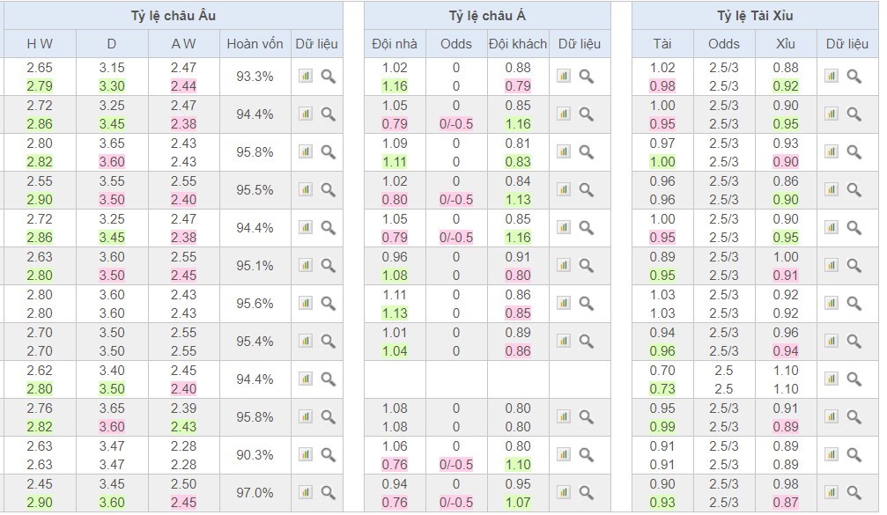Click chart icon in Asian row with home odds 1.09
887x515 pixels.
[x=564, y=152]
